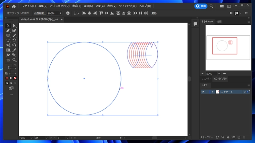Image resolution: width=255 pixels, height=143 pixels.
Task: Select the Ellipse tool
Action: [x=8, y=35]
